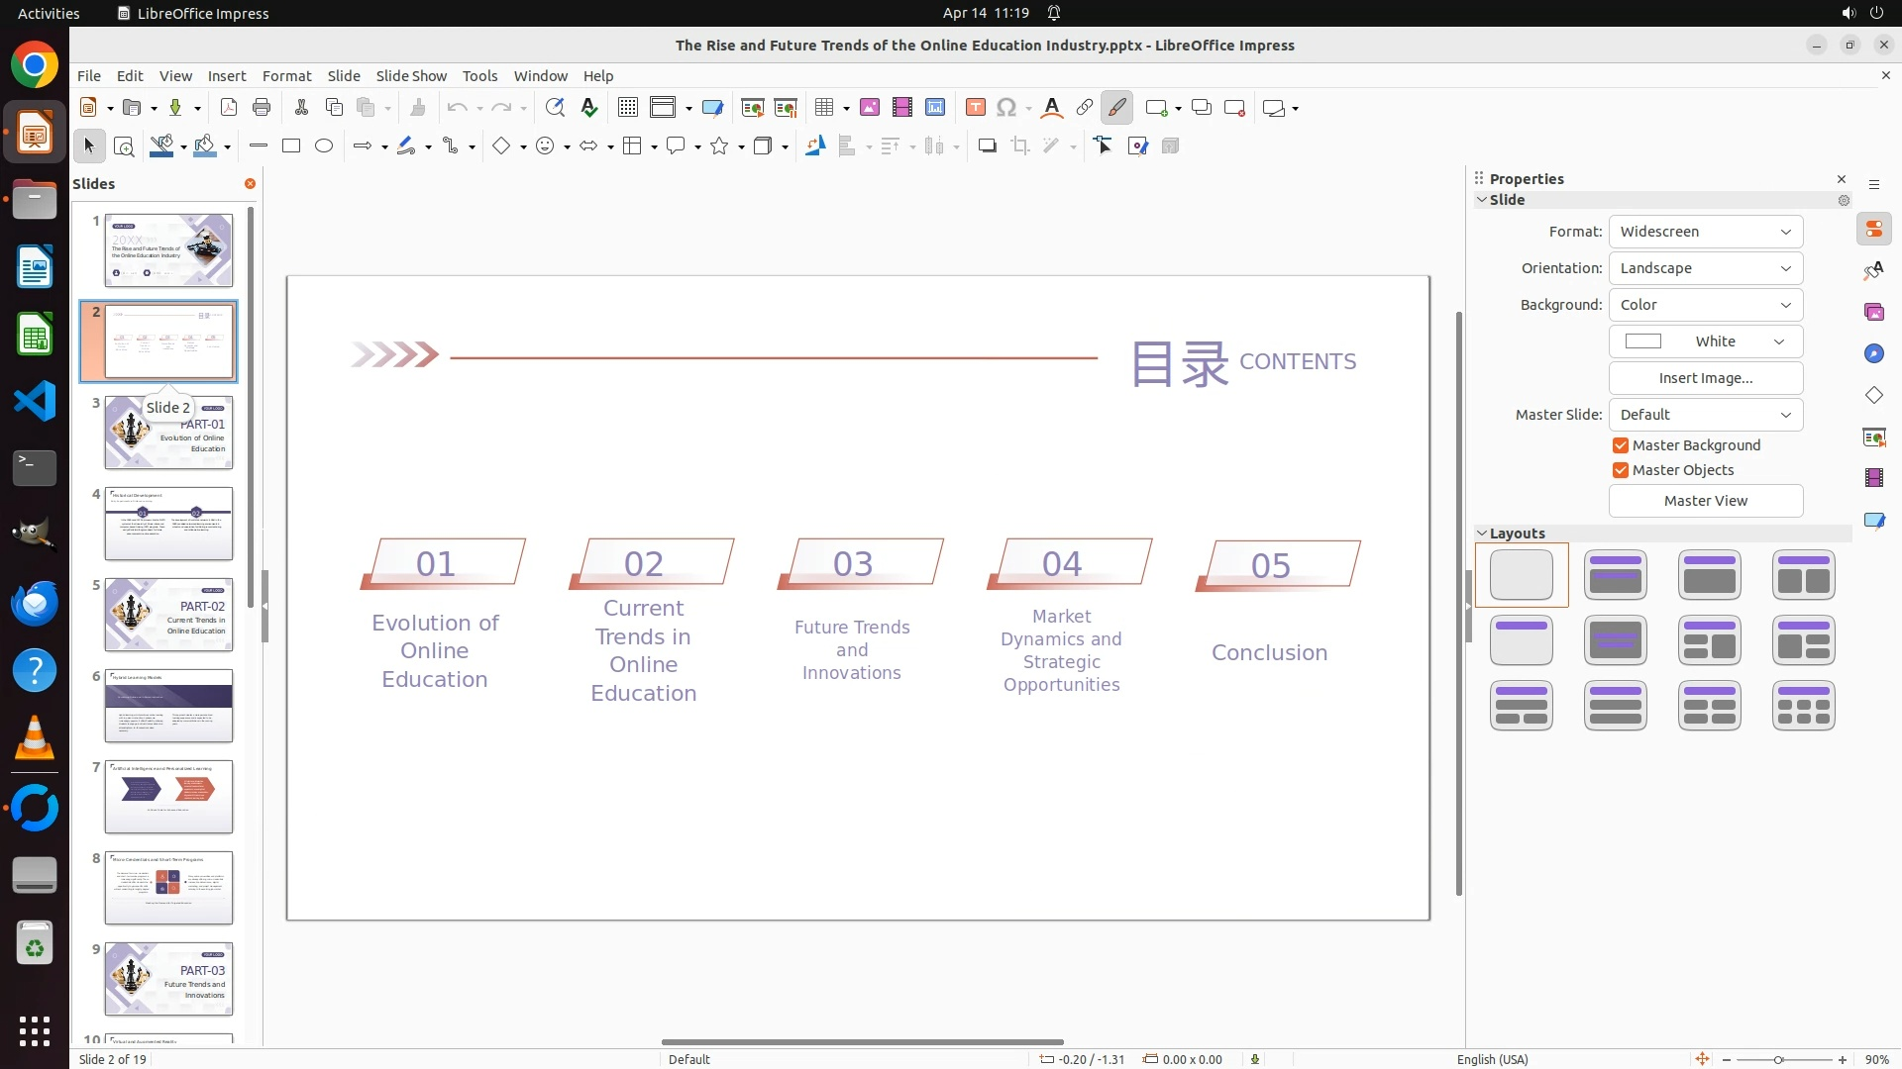Open the Insert menu

point(226,76)
